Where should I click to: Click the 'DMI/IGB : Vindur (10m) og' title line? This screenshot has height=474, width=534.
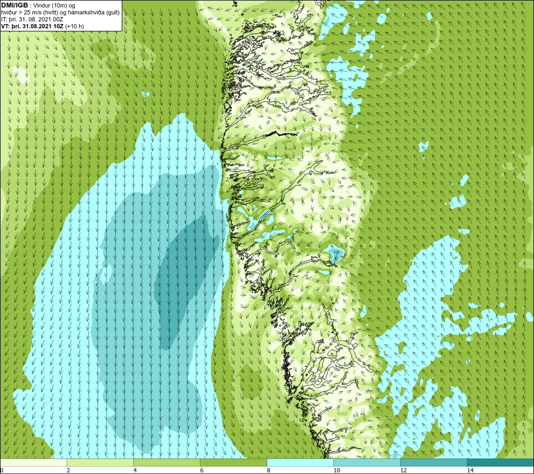(x=38, y=5)
